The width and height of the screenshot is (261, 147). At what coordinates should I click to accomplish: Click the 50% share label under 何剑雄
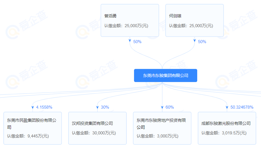202,42
